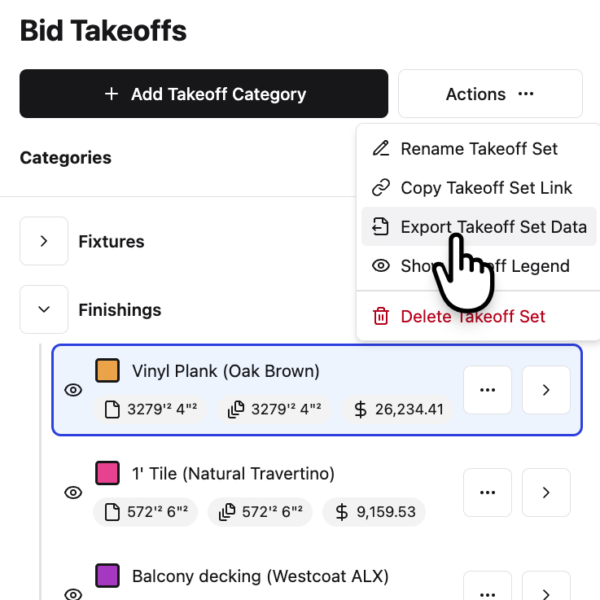This screenshot has width=600, height=600.
Task: Click the Actions button
Action: [490, 94]
